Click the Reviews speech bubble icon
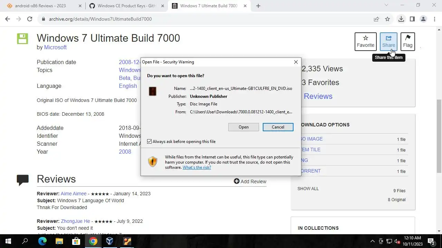This screenshot has height=248, width=442. [23, 180]
